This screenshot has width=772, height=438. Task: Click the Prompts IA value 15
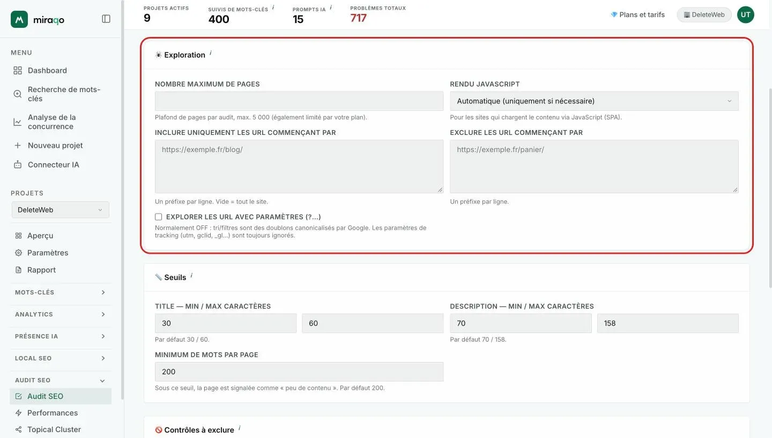click(298, 19)
